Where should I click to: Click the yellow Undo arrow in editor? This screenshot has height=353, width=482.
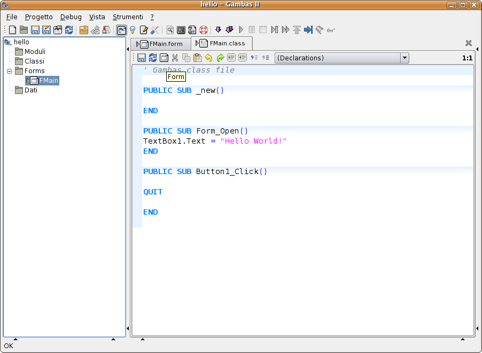click(x=208, y=58)
